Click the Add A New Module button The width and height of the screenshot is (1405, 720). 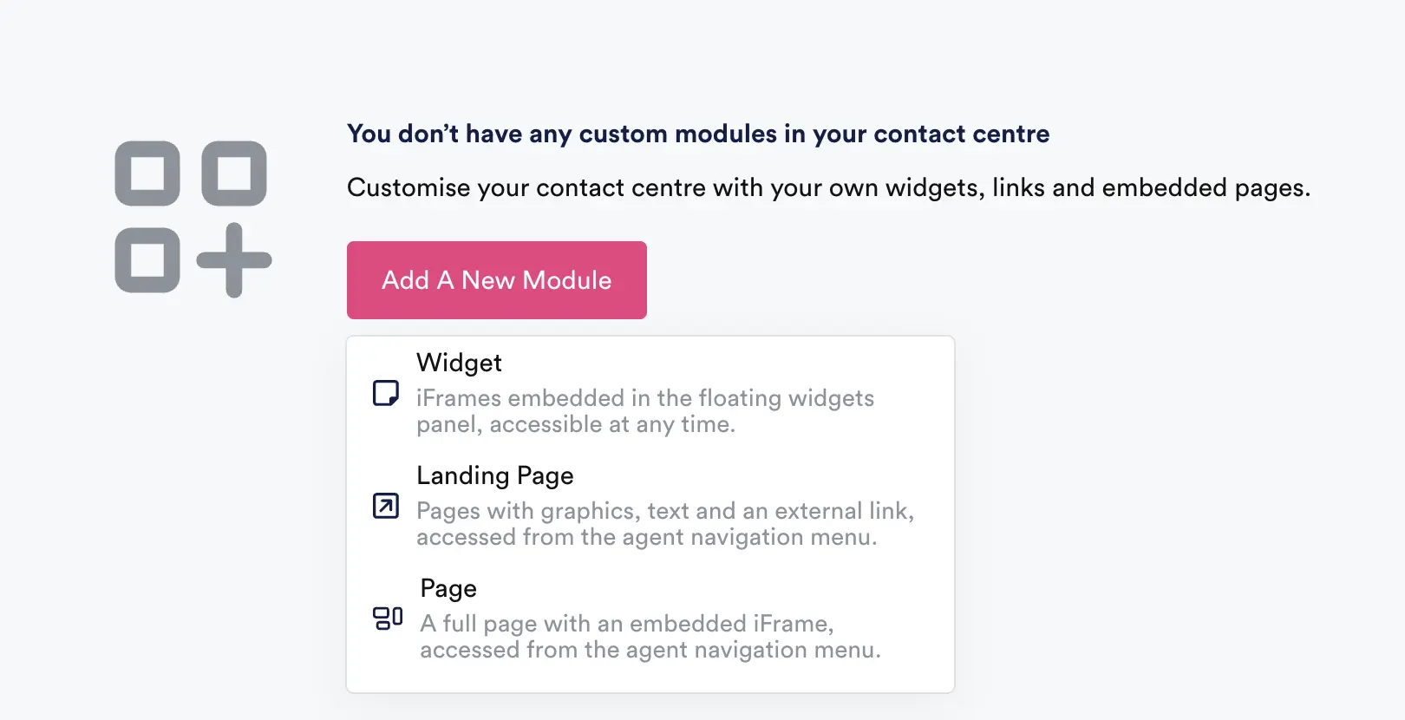pyautogui.click(x=496, y=279)
